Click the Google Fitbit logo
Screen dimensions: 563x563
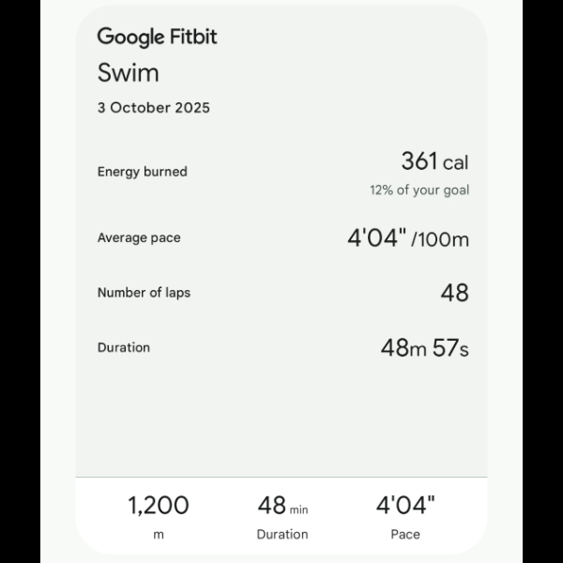click(x=157, y=38)
